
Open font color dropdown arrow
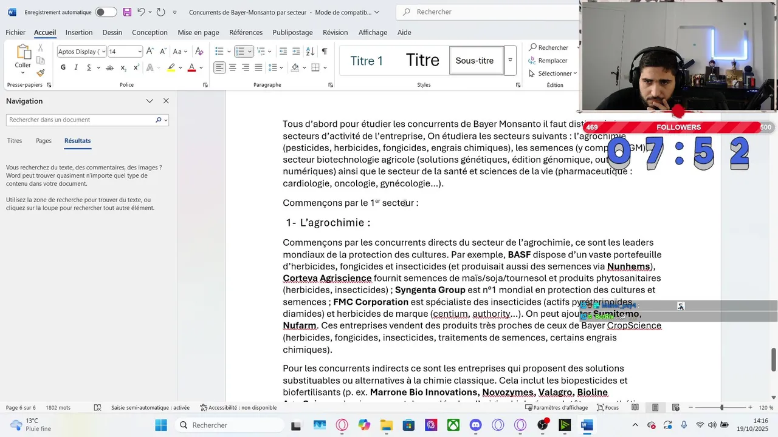pos(201,67)
